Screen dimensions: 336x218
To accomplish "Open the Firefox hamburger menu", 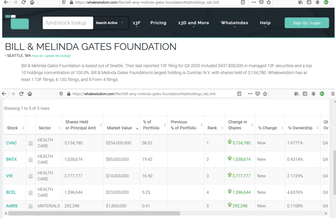I will 332,94.
